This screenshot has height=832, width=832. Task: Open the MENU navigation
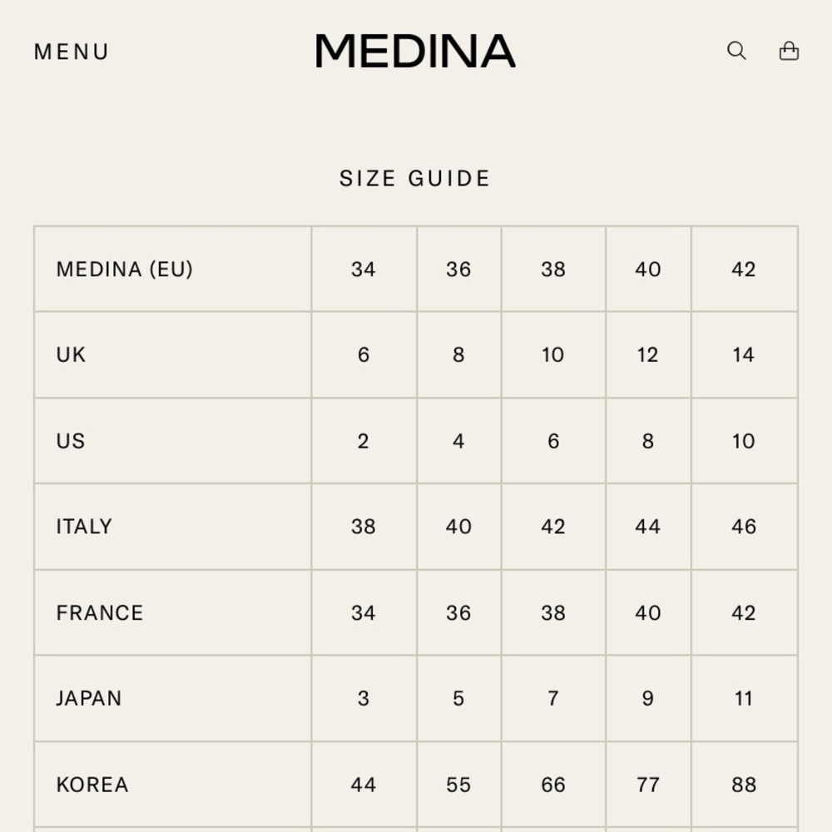pyautogui.click(x=72, y=52)
